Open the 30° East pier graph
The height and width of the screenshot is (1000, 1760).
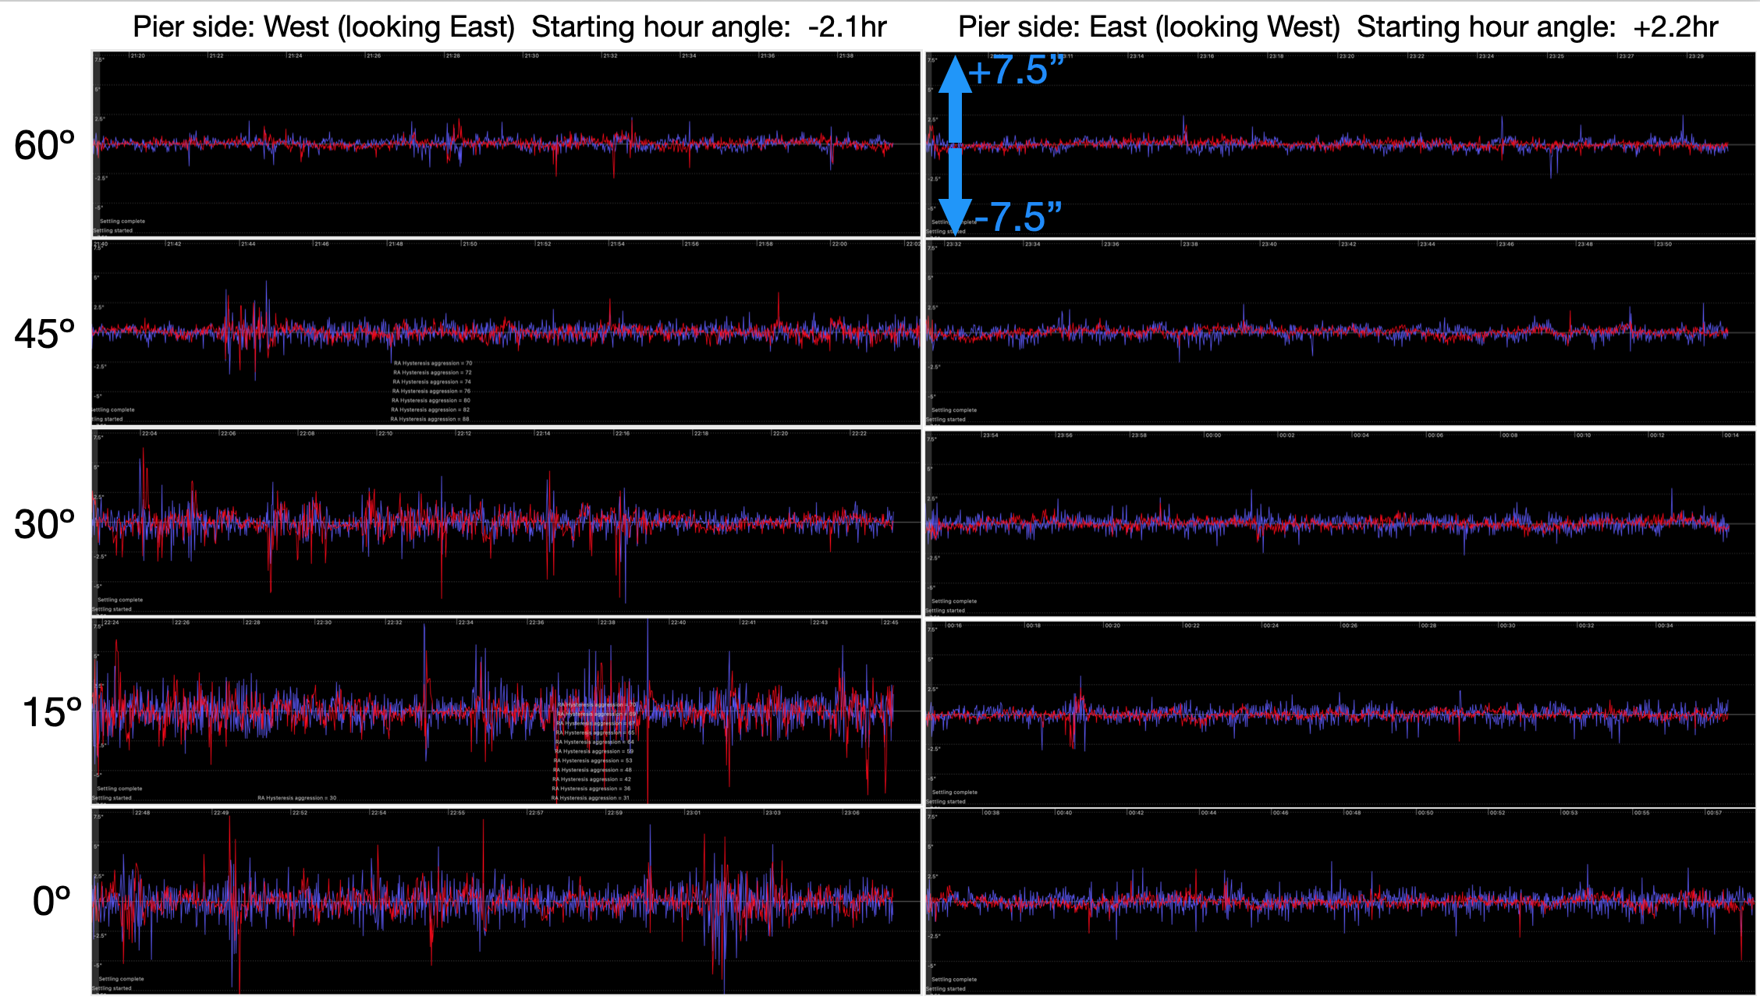[1340, 523]
